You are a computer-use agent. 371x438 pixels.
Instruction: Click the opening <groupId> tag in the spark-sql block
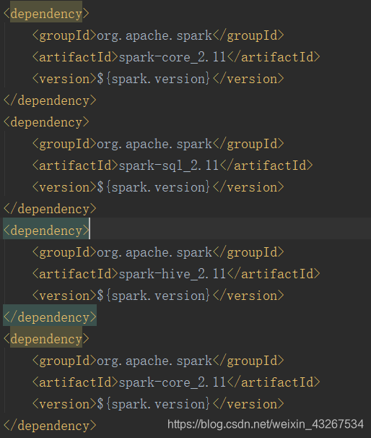click(x=64, y=144)
